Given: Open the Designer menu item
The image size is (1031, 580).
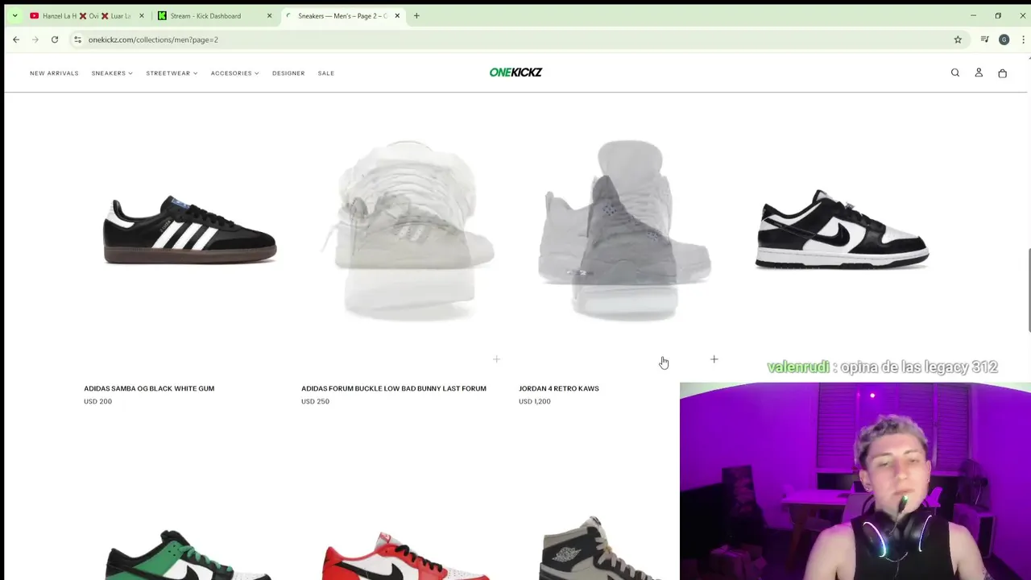Looking at the screenshot, I should tap(288, 73).
